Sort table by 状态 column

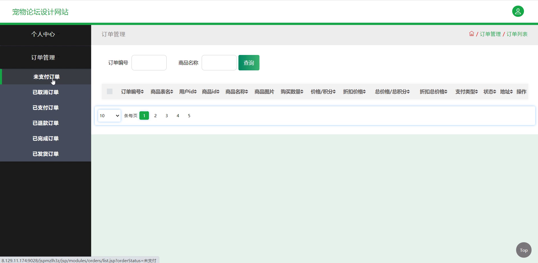490,91
